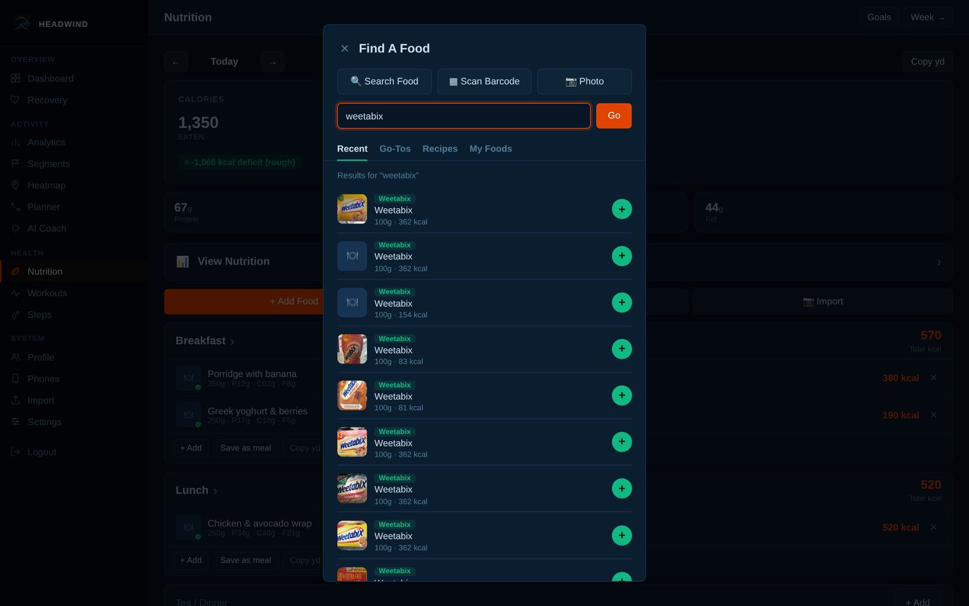Viewport: 969px width, 606px height.
Task: Switch to the Recent tab
Action: click(352, 149)
